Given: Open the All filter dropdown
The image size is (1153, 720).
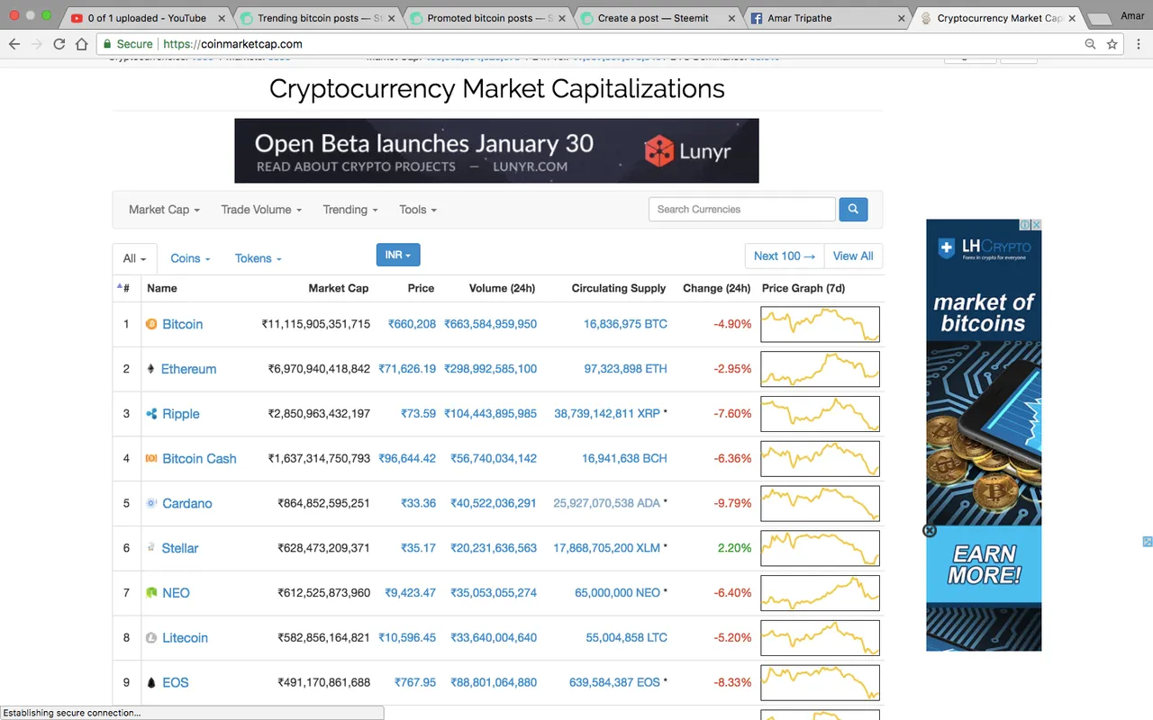Looking at the screenshot, I should [134, 258].
